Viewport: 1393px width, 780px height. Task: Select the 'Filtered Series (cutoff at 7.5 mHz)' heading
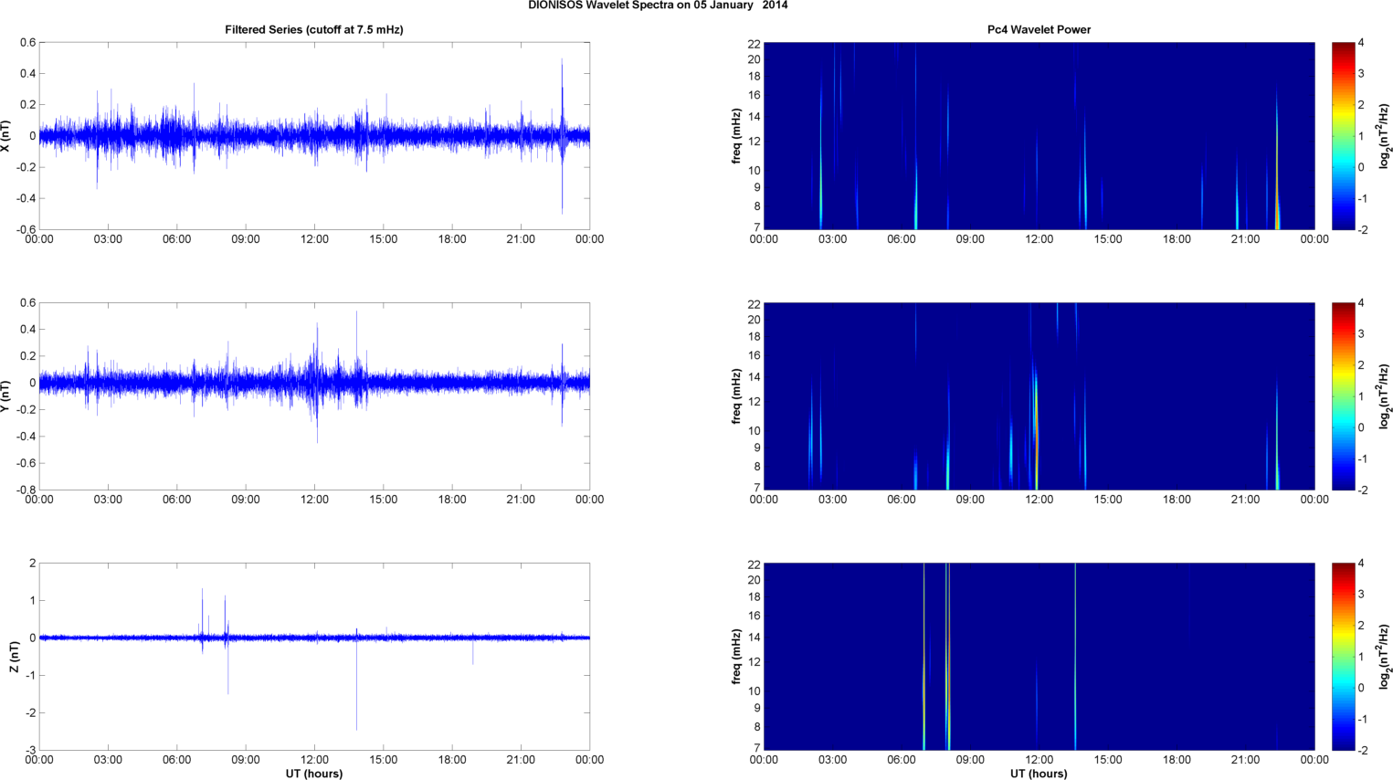[314, 29]
